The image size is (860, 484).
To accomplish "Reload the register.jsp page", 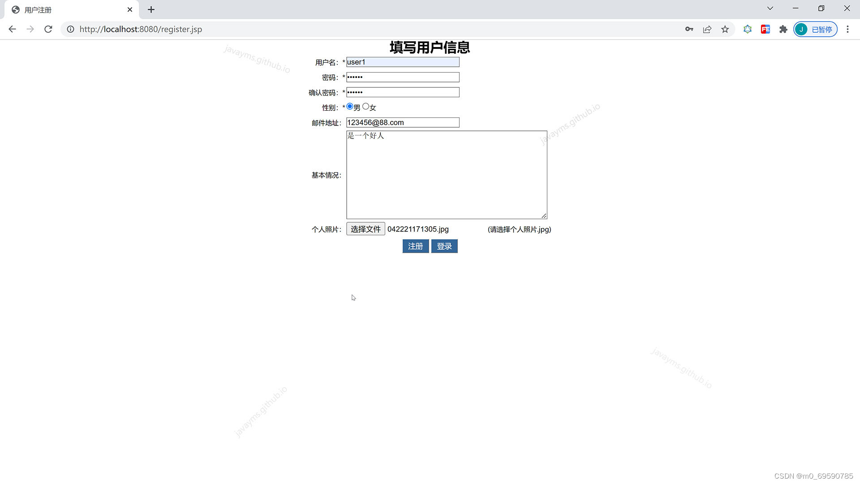I will click(x=48, y=29).
